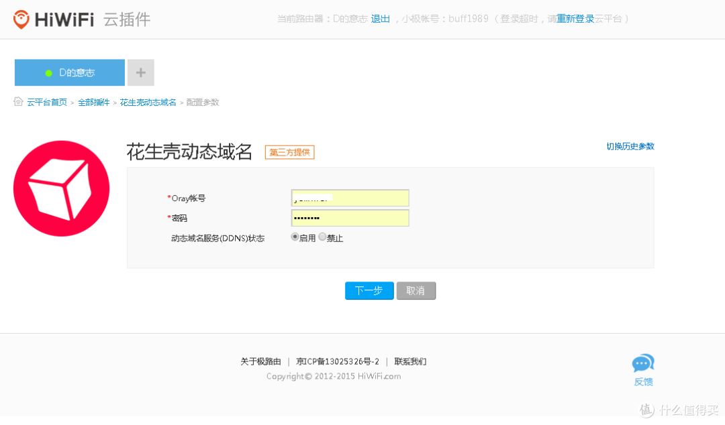The height and width of the screenshot is (425, 725).
Task: Click the 退出 logout link
Action: point(381,19)
